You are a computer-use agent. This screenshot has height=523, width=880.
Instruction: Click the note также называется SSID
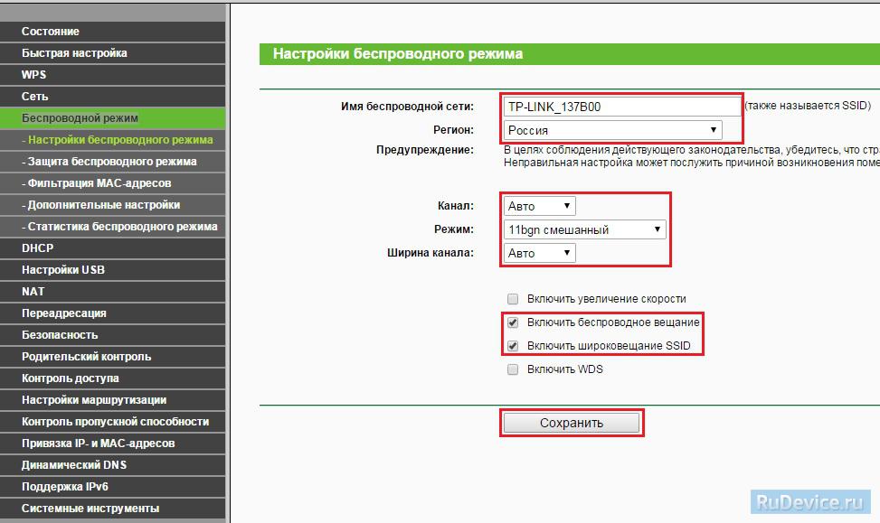point(808,106)
